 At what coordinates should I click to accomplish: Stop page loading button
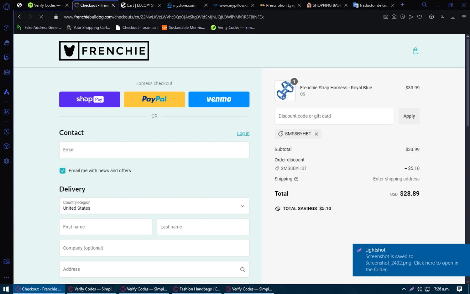point(41,17)
